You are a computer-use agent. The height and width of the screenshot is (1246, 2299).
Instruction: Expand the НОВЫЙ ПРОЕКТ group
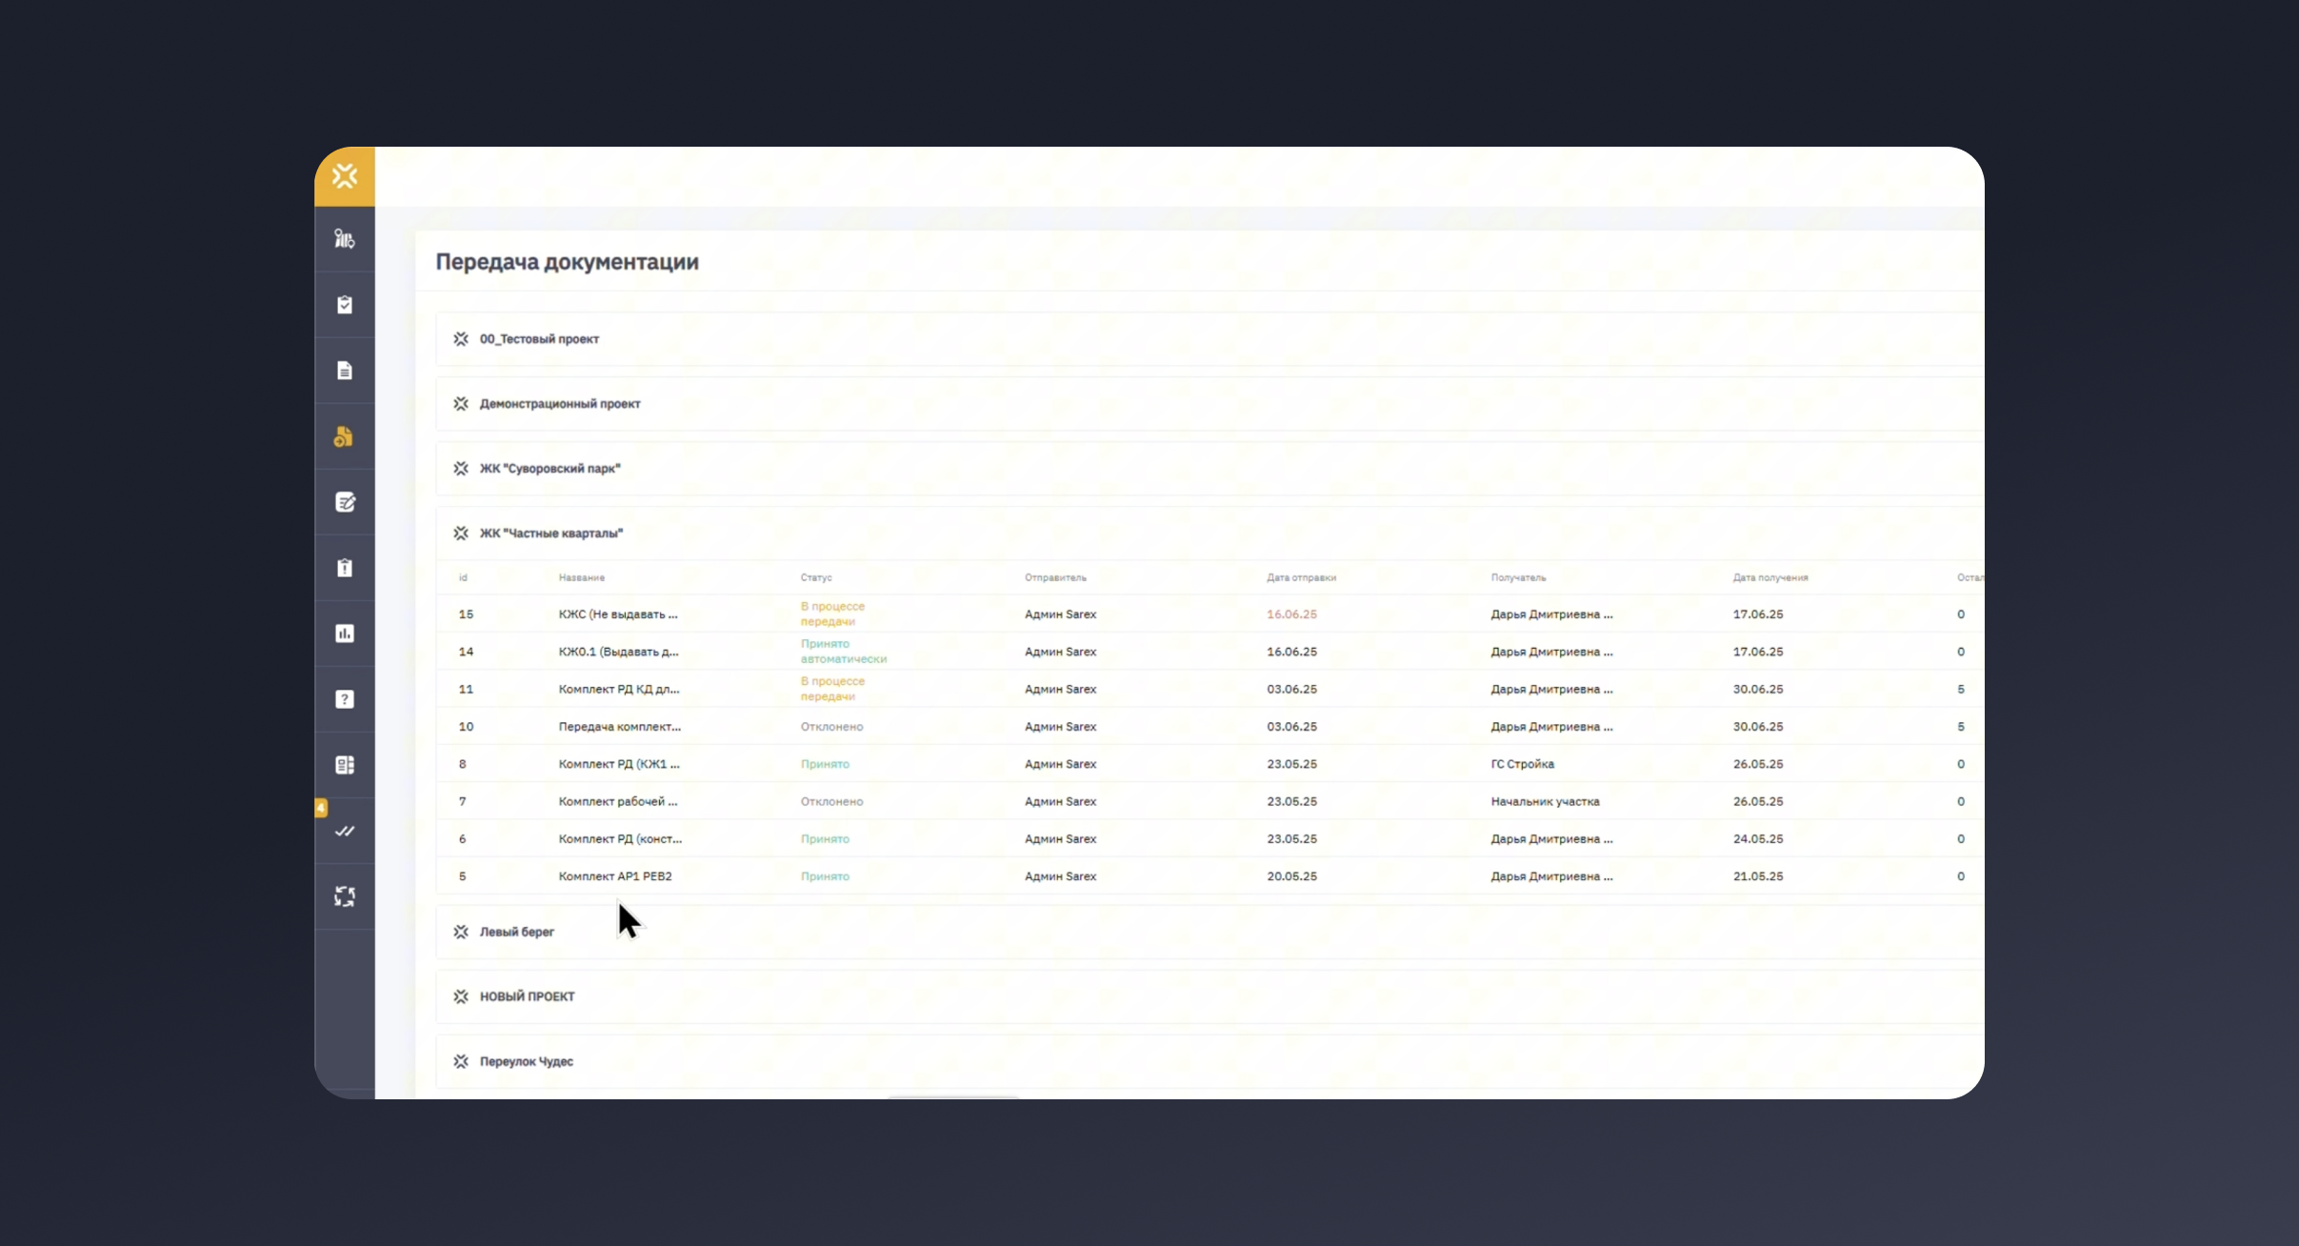click(527, 996)
